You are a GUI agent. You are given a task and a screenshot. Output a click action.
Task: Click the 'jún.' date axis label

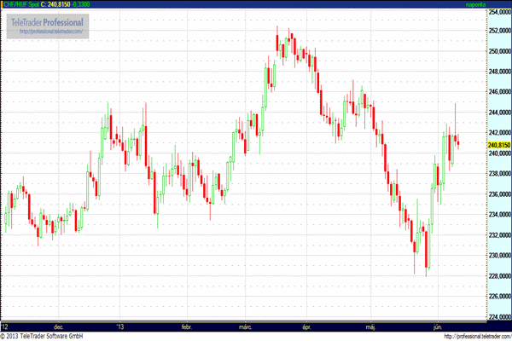click(x=438, y=326)
